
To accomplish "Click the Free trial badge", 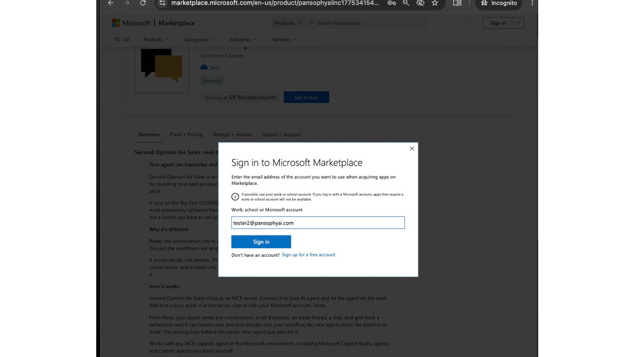I will pyautogui.click(x=212, y=81).
